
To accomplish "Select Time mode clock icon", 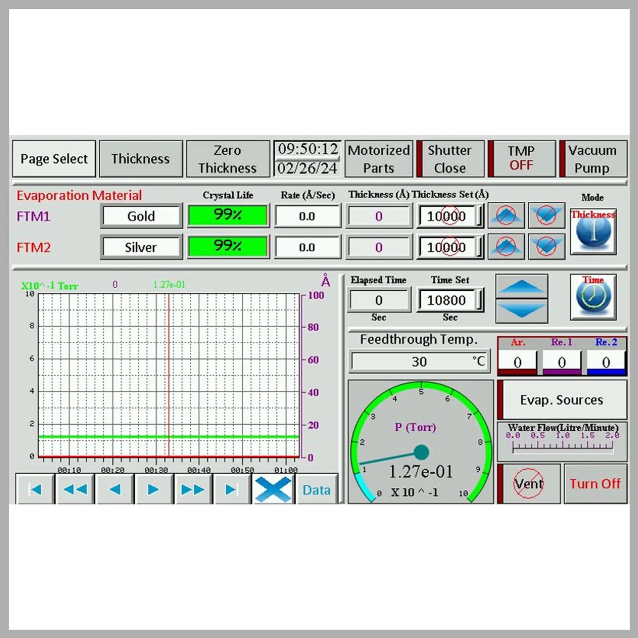I will [x=593, y=297].
